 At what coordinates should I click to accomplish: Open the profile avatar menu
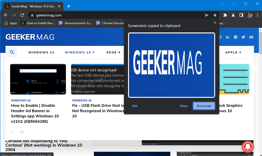(x=250, y=15)
